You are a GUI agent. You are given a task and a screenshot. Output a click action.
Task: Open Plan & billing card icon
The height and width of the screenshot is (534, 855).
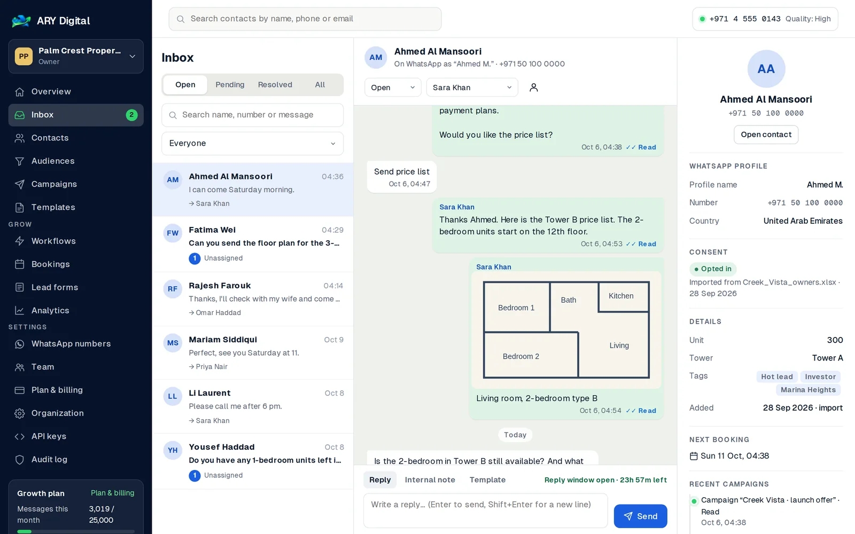[x=20, y=390]
